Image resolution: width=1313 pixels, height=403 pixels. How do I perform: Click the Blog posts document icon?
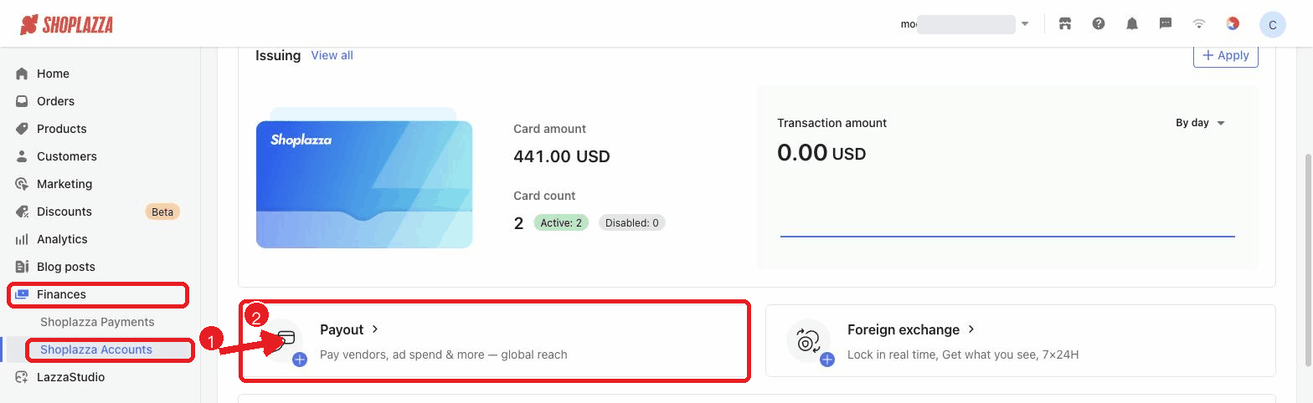click(22, 267)
